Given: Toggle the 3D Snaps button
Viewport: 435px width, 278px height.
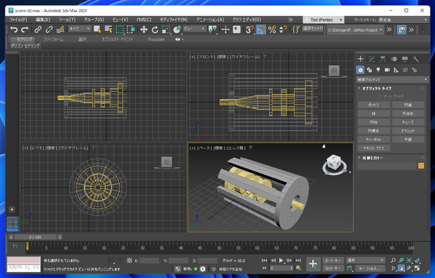Looking at the screenshot, I should [x=250, y=29].
